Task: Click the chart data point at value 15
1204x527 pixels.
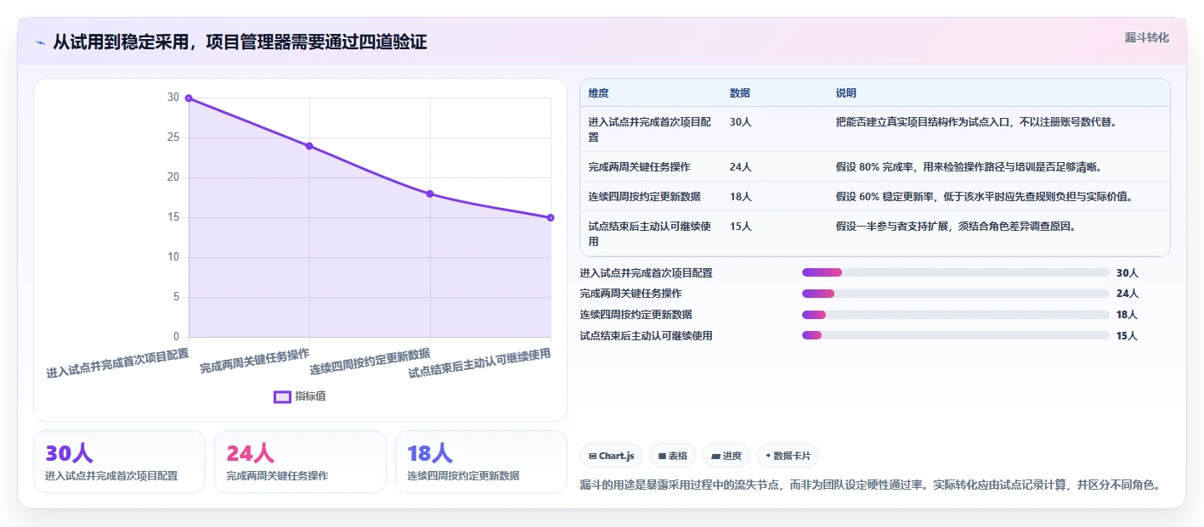Action: pos(551,217)
